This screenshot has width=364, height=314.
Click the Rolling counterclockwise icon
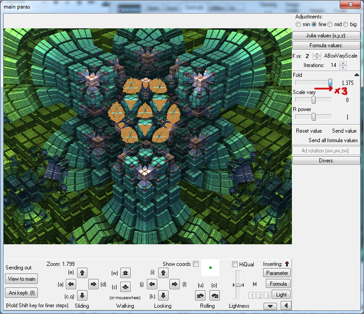200,296
